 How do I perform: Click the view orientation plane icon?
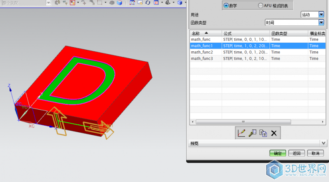point(168,2)
